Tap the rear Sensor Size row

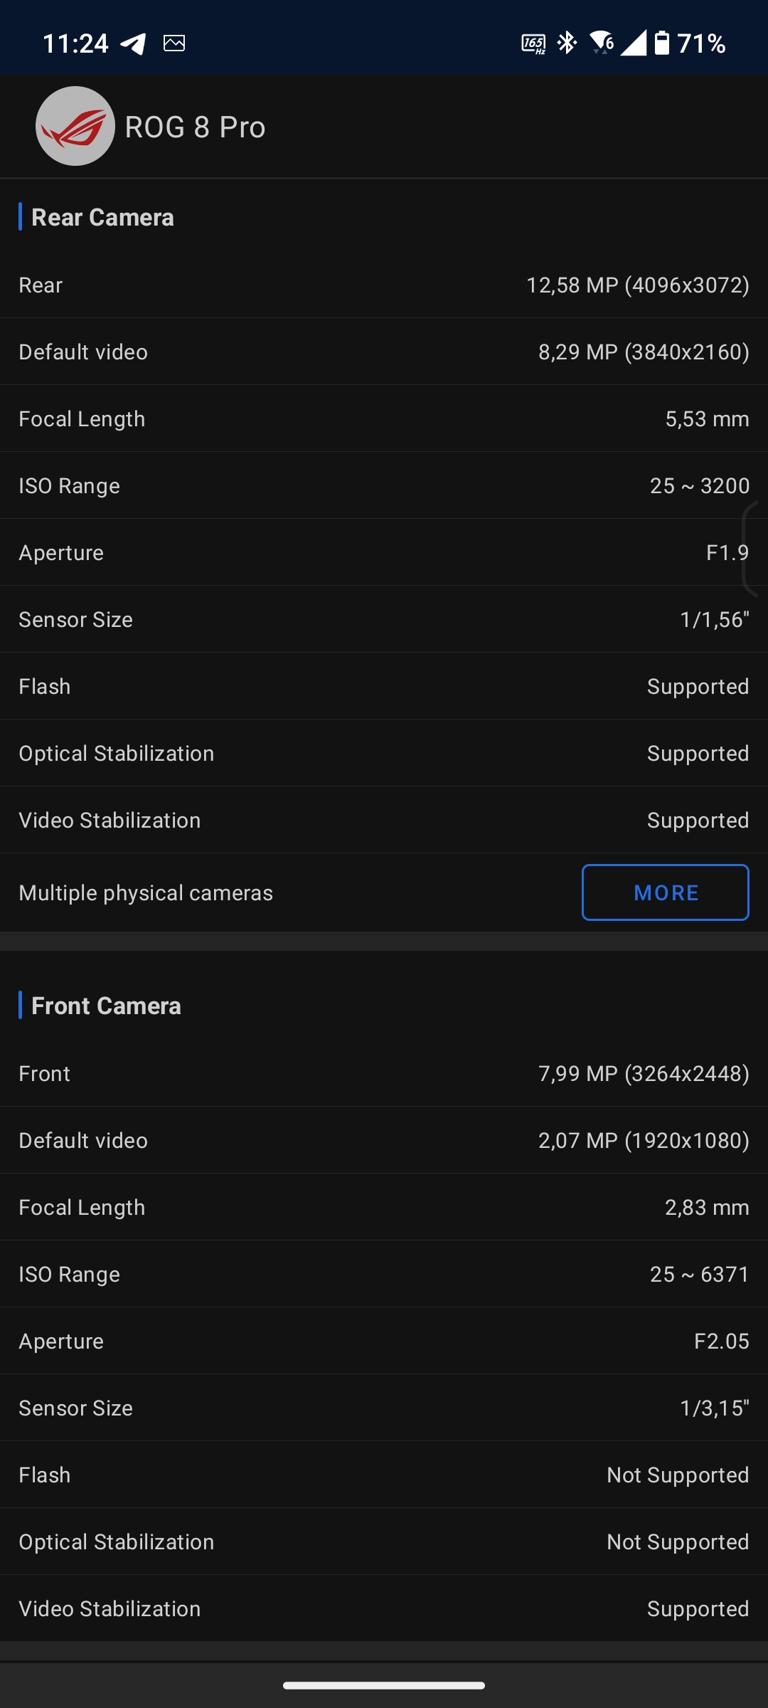tap(384, 620)
